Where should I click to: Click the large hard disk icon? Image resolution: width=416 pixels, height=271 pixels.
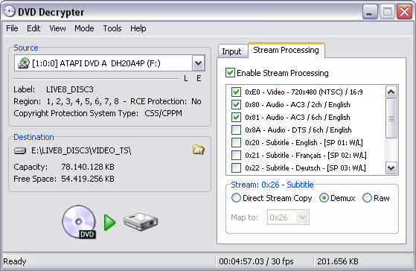tap(141, 221)
